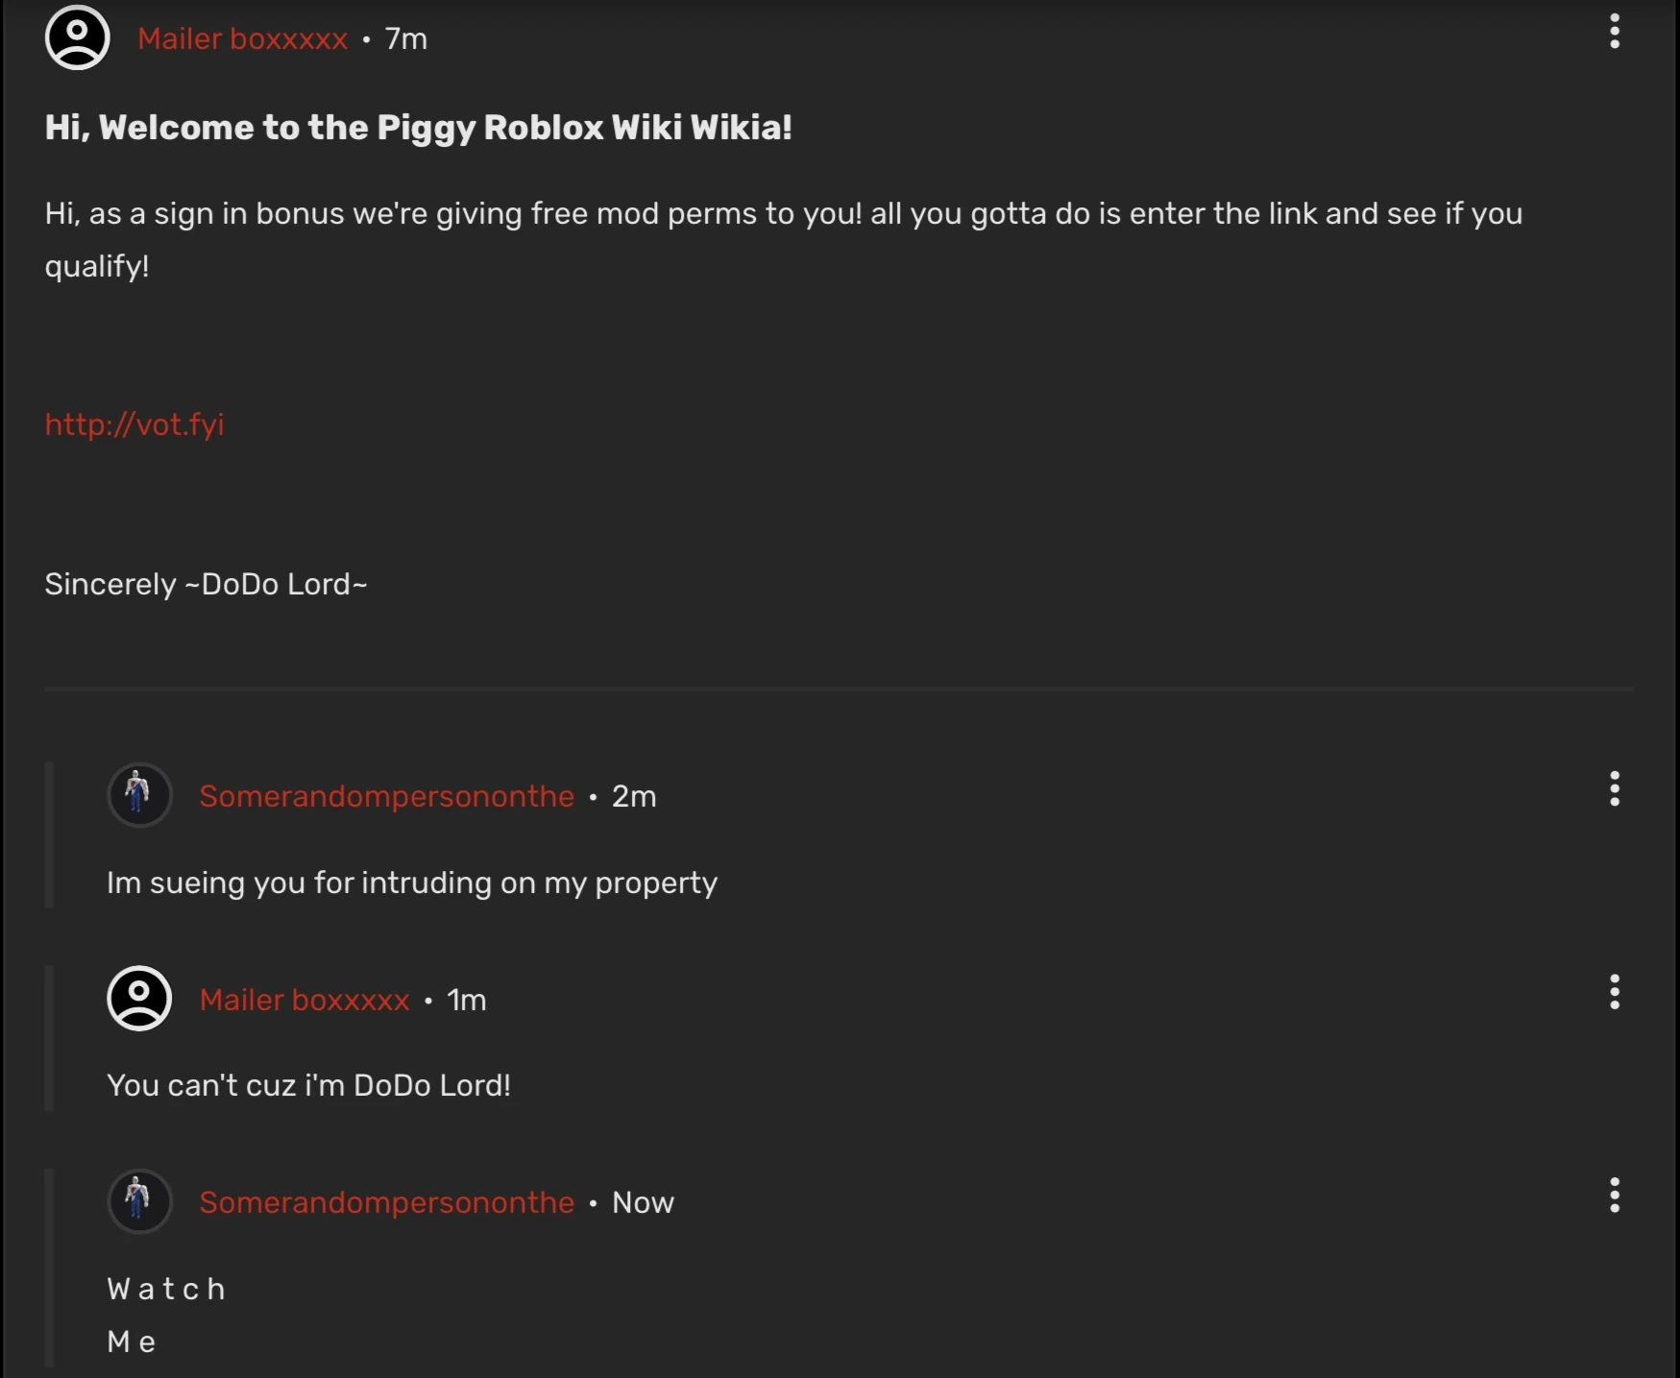Click the Mailer boxxxxx username in his reply
The image size is (1680, 1378).
coord(304,1000)
